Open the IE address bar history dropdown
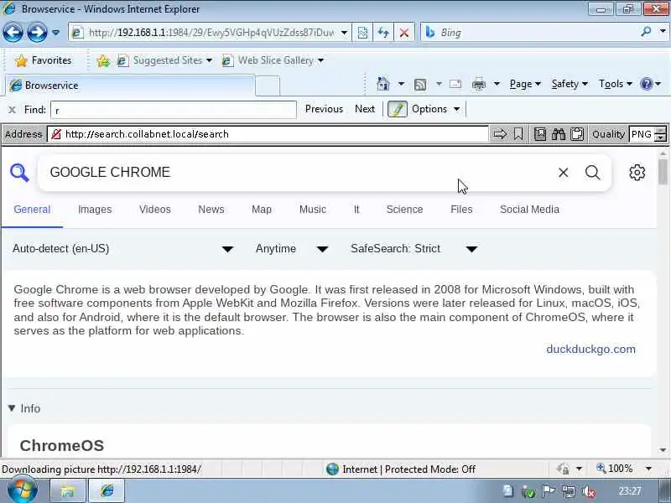Viewport: 671px width, 503px height. click(x=344, y=33)
